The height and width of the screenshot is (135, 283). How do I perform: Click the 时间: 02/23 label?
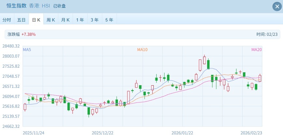(266, 34)
